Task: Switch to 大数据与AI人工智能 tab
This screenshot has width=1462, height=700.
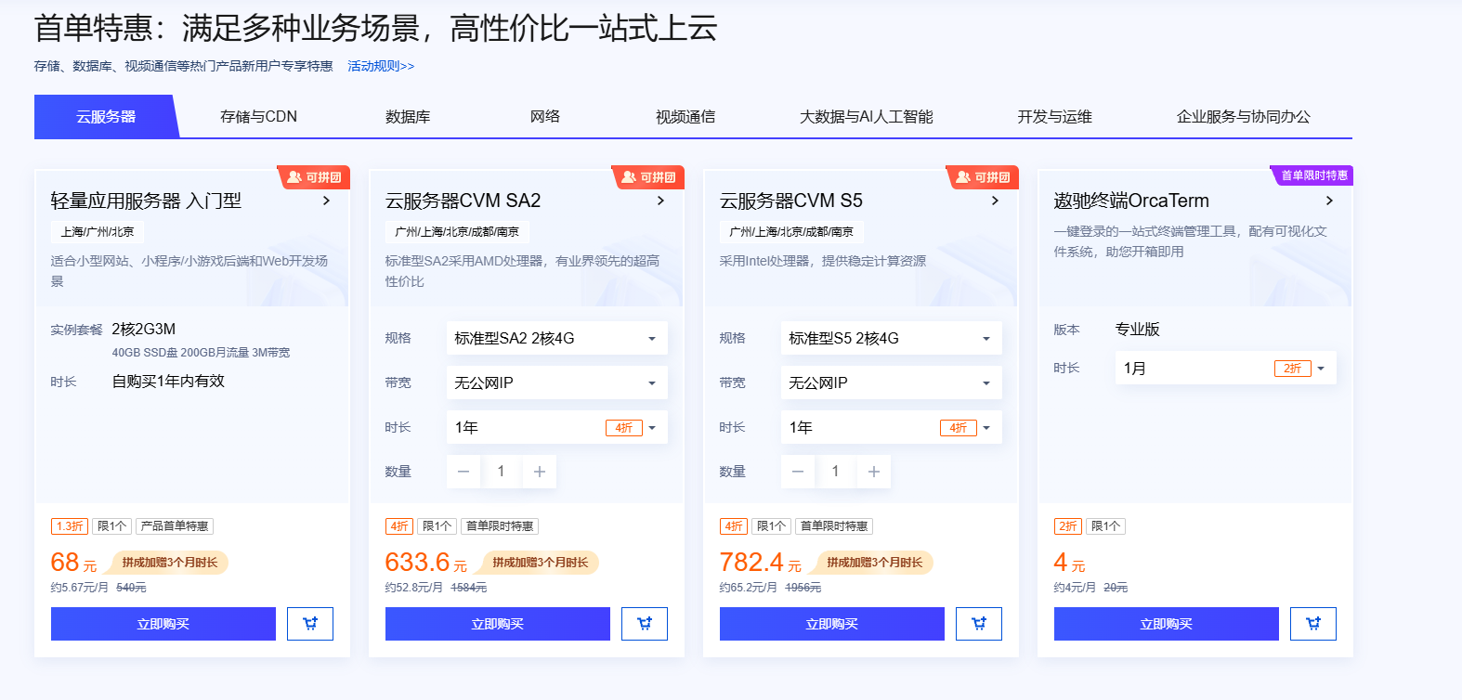Action: pyautogui.click(x=867, y=116)
